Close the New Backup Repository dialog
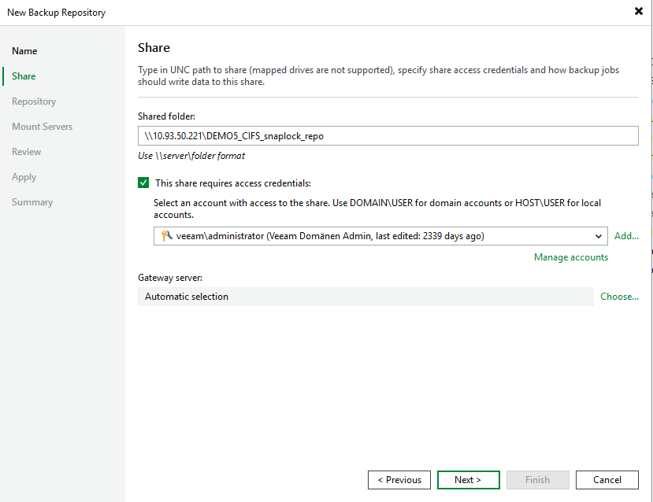The height and width of the screenshot is (502, 653). (638, 11)
